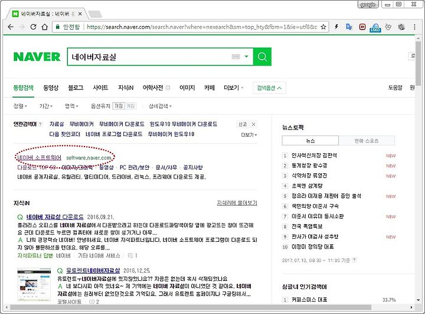
Task: Click related search 다음 팟인코더
Action: pyautogui.click(x=65, y=134)
